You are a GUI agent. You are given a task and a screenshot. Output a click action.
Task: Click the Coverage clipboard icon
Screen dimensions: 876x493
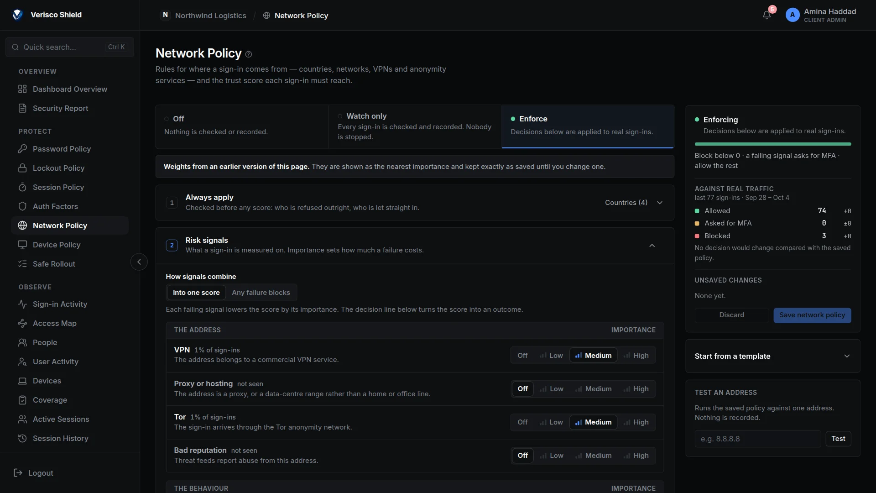click(22, 400)
